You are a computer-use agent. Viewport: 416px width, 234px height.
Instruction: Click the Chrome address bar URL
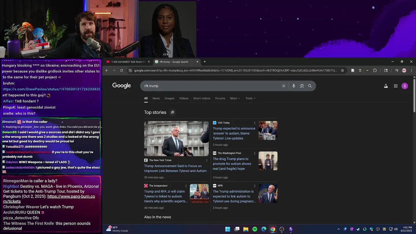[236, 71]
